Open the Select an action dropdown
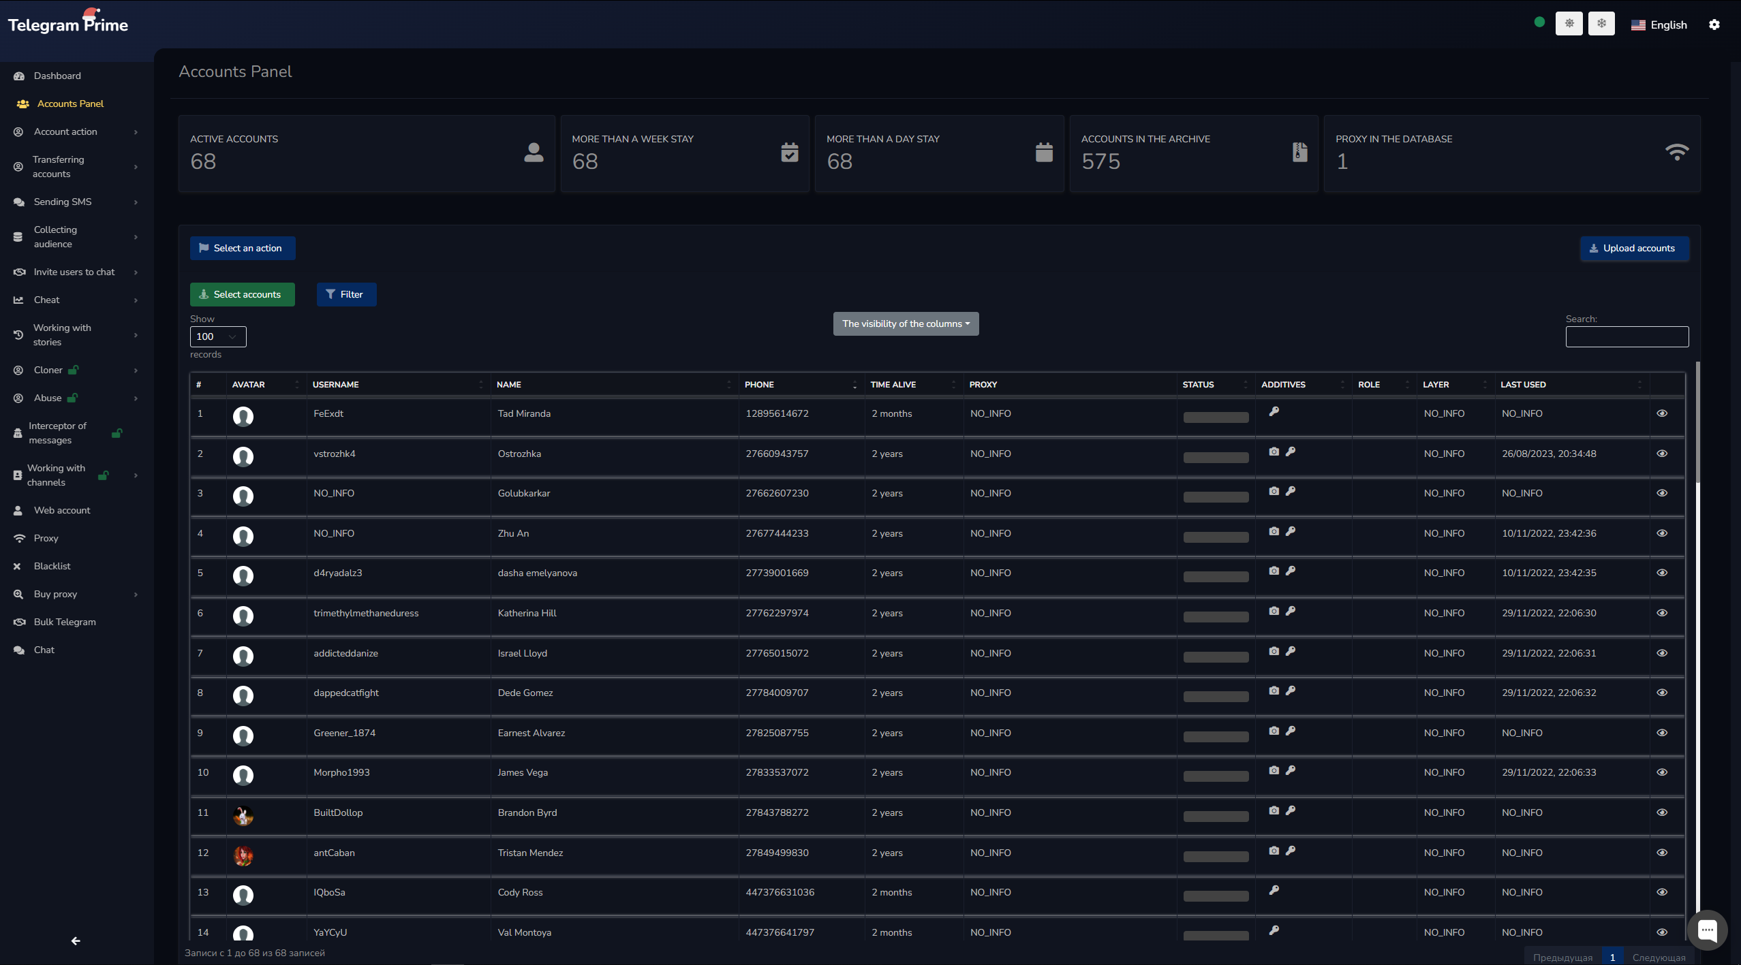This screenshot has height=965, width=1741. point(243,248)
